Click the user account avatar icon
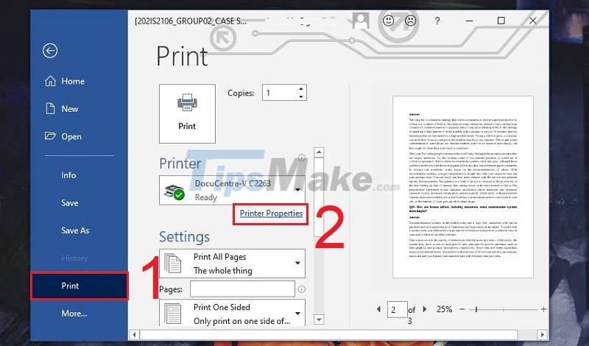The height and width of the screenshot is (346, 589). 361,21
